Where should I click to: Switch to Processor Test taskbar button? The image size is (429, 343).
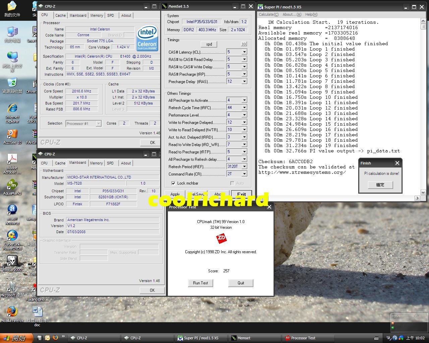pyautogui.click(x=308, y=338)
